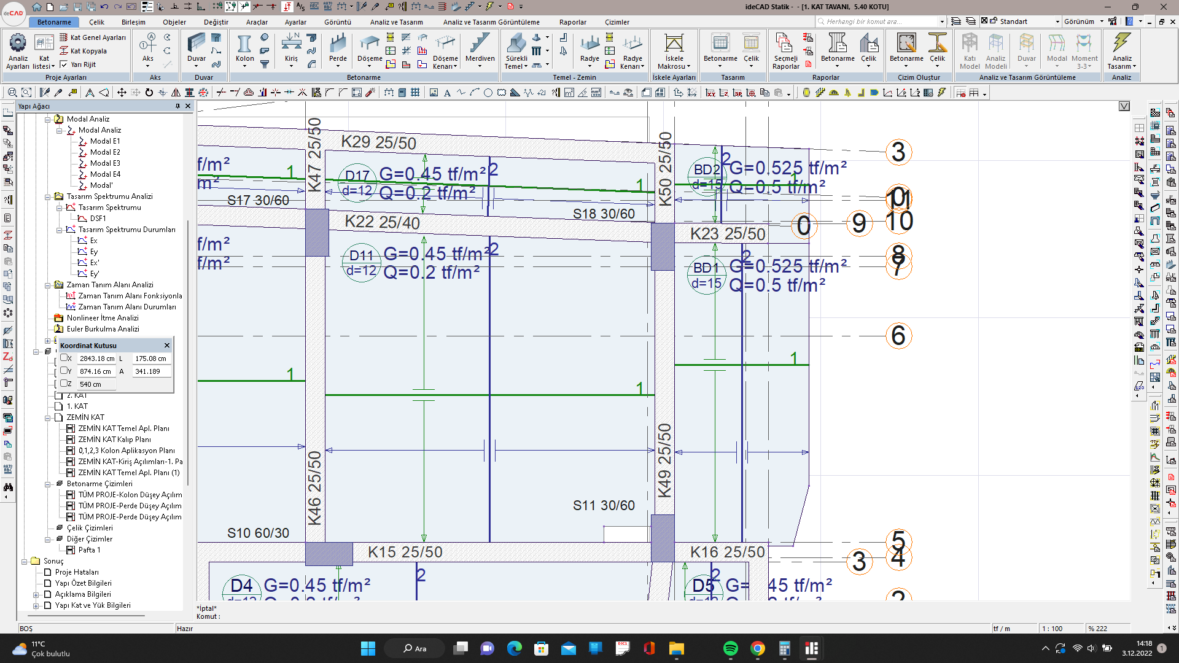Click the command search field
This screenshot has height=663, width=1179.
tap(881, 21)
